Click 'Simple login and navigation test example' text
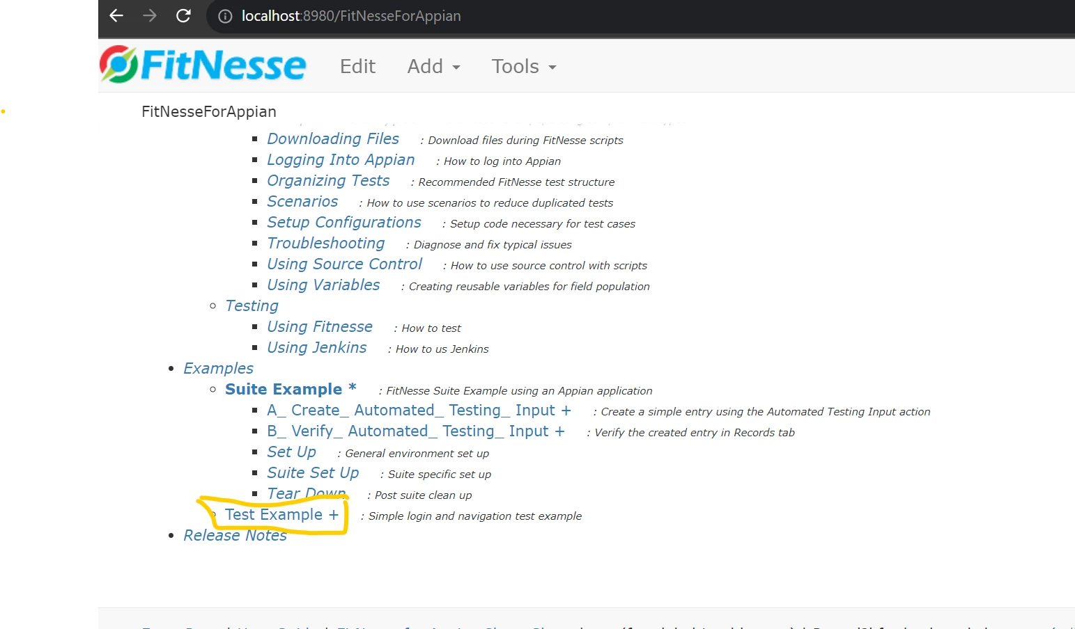Image resolution: width=1075 pixels, height=629 pixels. click(x=475, y=516)
